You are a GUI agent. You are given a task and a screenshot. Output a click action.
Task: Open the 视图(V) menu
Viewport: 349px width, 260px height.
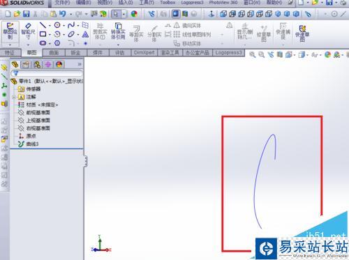105,3
